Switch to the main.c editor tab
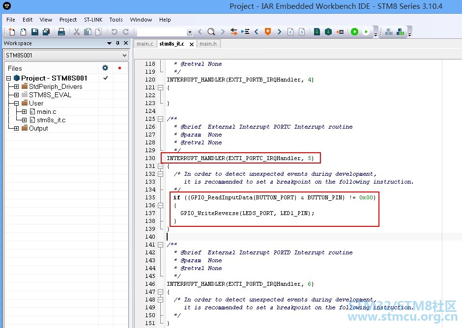This screenshot has height=328, width=462. 145,44
